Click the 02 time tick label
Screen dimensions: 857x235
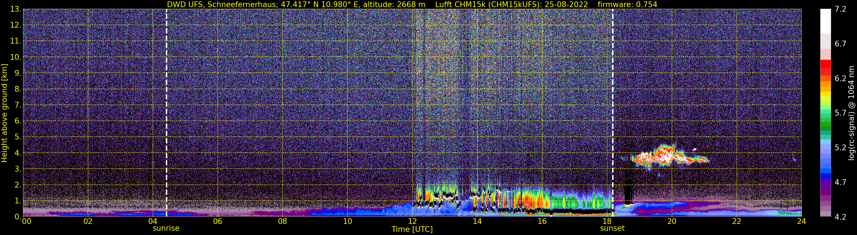click(88, 221)
